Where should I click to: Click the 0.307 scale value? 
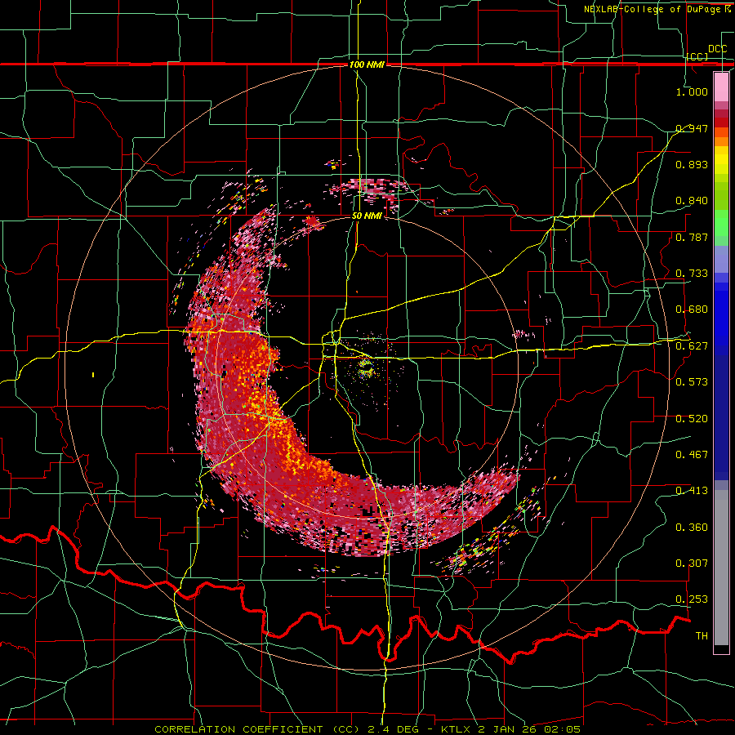point(692,563)
